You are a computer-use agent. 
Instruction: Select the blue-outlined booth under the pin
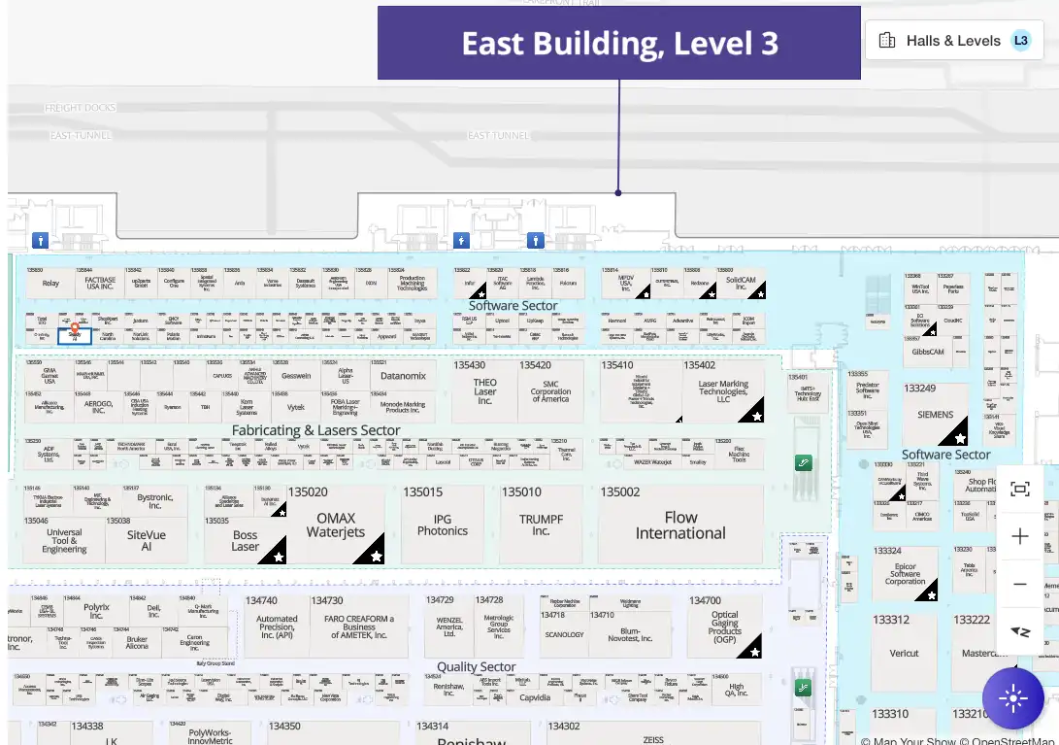[75, 335]
